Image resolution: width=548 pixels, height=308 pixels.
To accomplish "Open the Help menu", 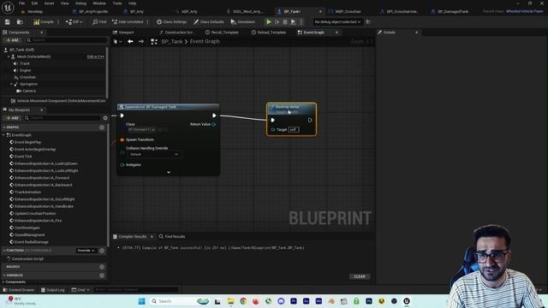I will coord(132,3).
